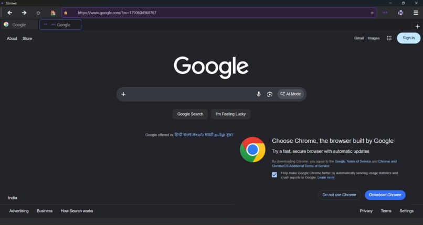Click the large Google logo
423x225 pixels.
211,67
